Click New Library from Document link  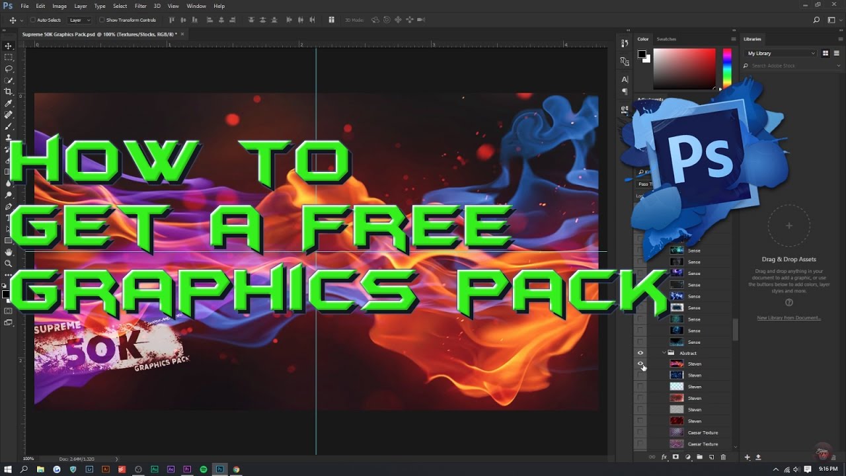pyautogui.click(x=788, y=318)
